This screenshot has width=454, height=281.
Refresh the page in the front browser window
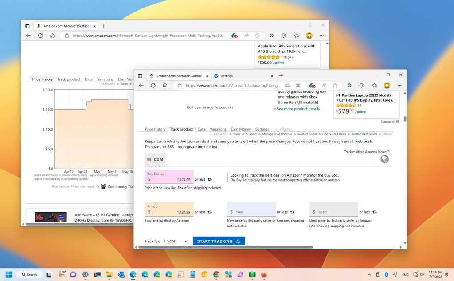(153, 85)
